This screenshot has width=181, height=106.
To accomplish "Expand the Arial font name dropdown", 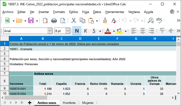I will [50, 31].
